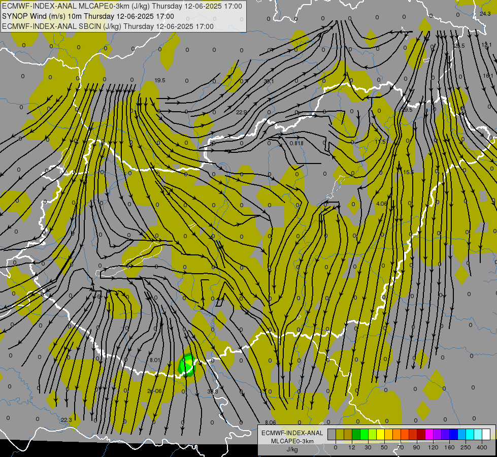Pick the white legend swatch at end
The image size is (497, 457).
click(486, 434)
